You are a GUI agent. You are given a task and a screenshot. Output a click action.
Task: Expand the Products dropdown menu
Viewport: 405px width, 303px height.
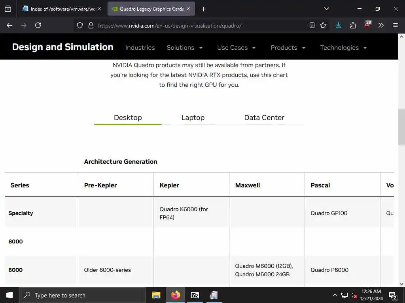click(288, 48)
